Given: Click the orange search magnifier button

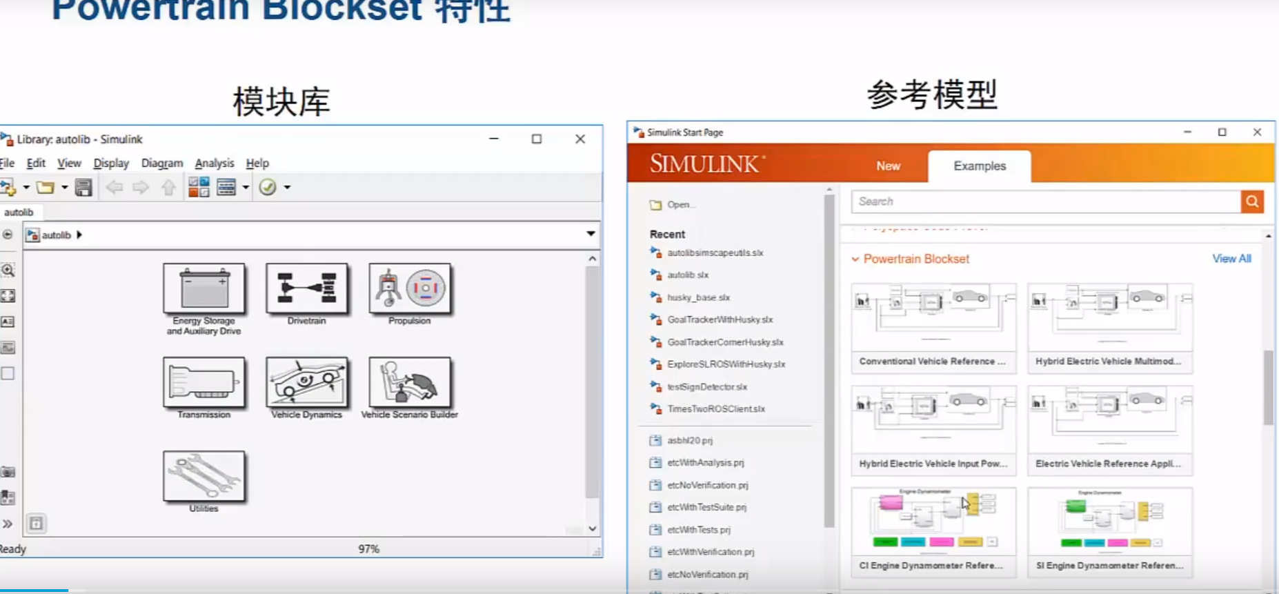Looking at the screenshot, I should pyautogui.click(x=1252, y=201).
